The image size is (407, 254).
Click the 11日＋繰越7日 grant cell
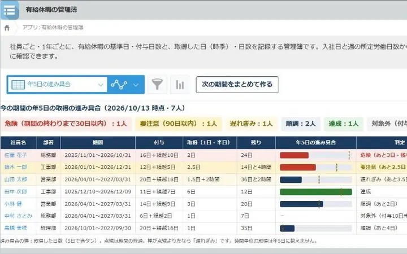[159, 191]
